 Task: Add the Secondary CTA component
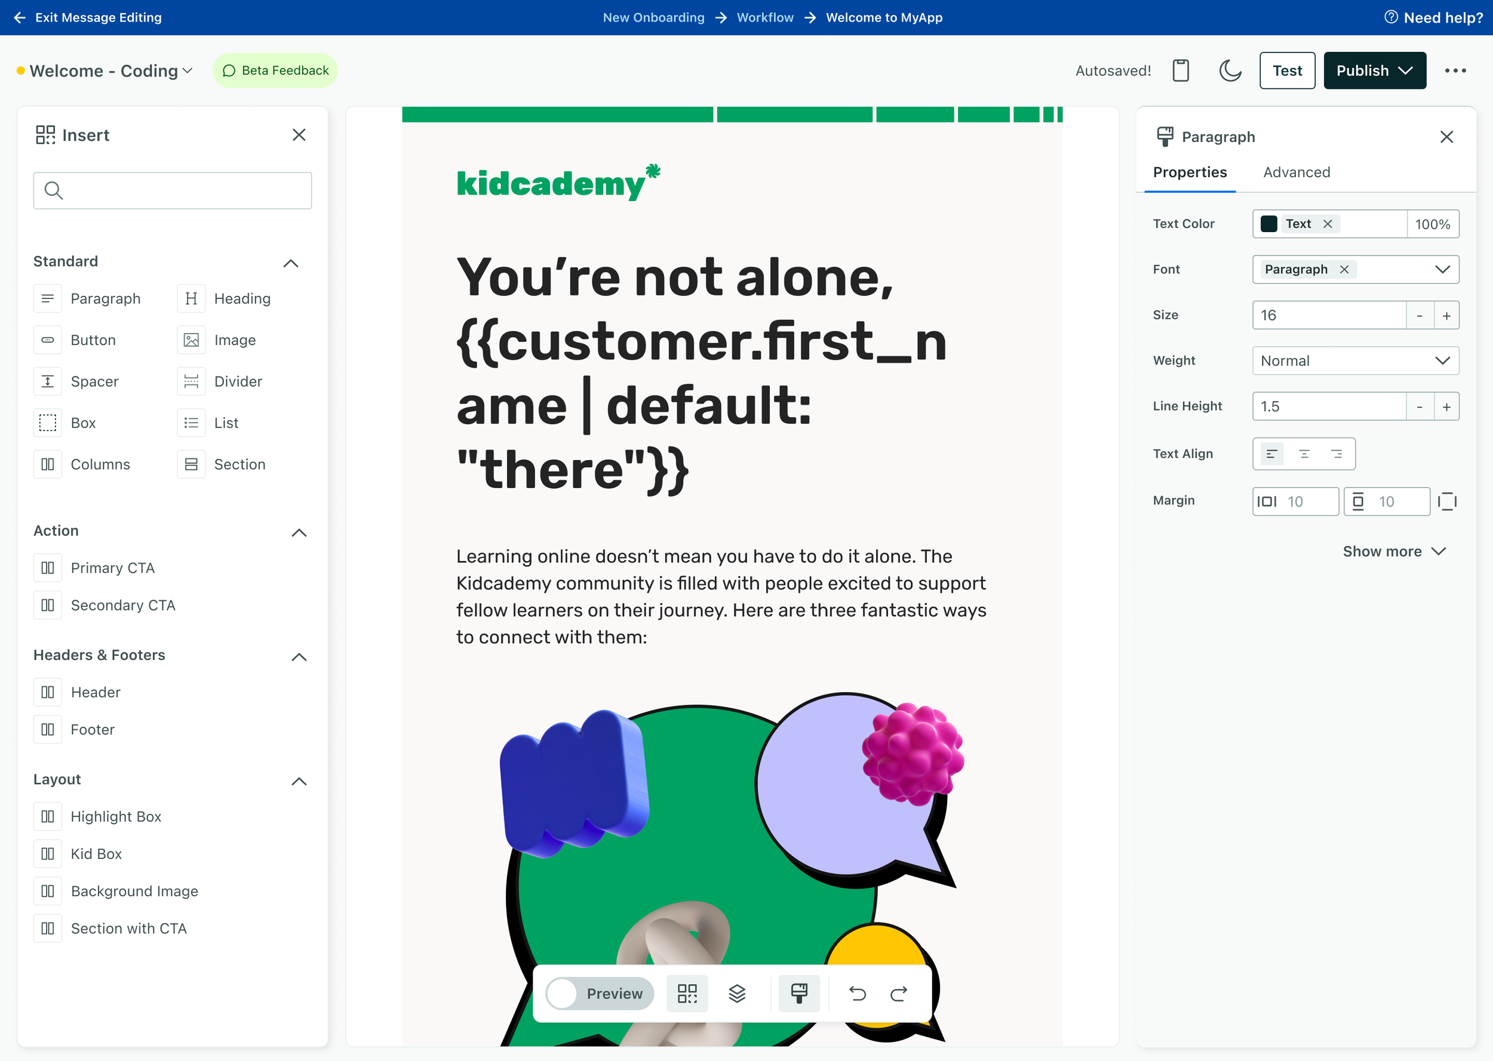pos(105,605)
